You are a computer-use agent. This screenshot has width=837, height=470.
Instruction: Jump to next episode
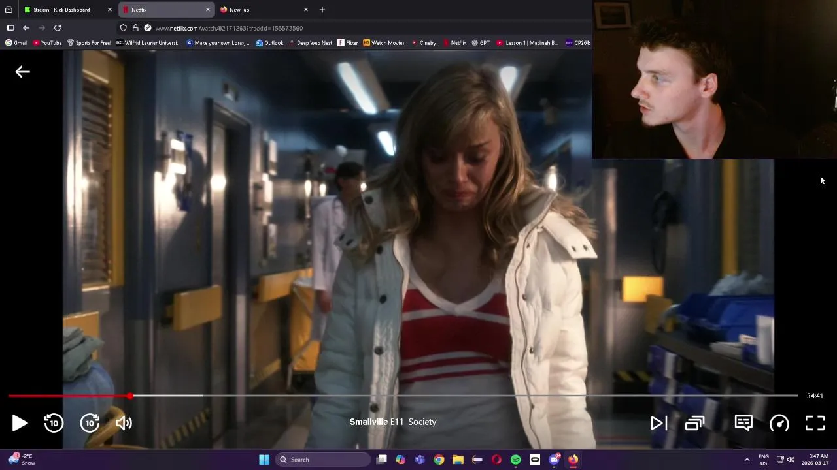[658, 423]
